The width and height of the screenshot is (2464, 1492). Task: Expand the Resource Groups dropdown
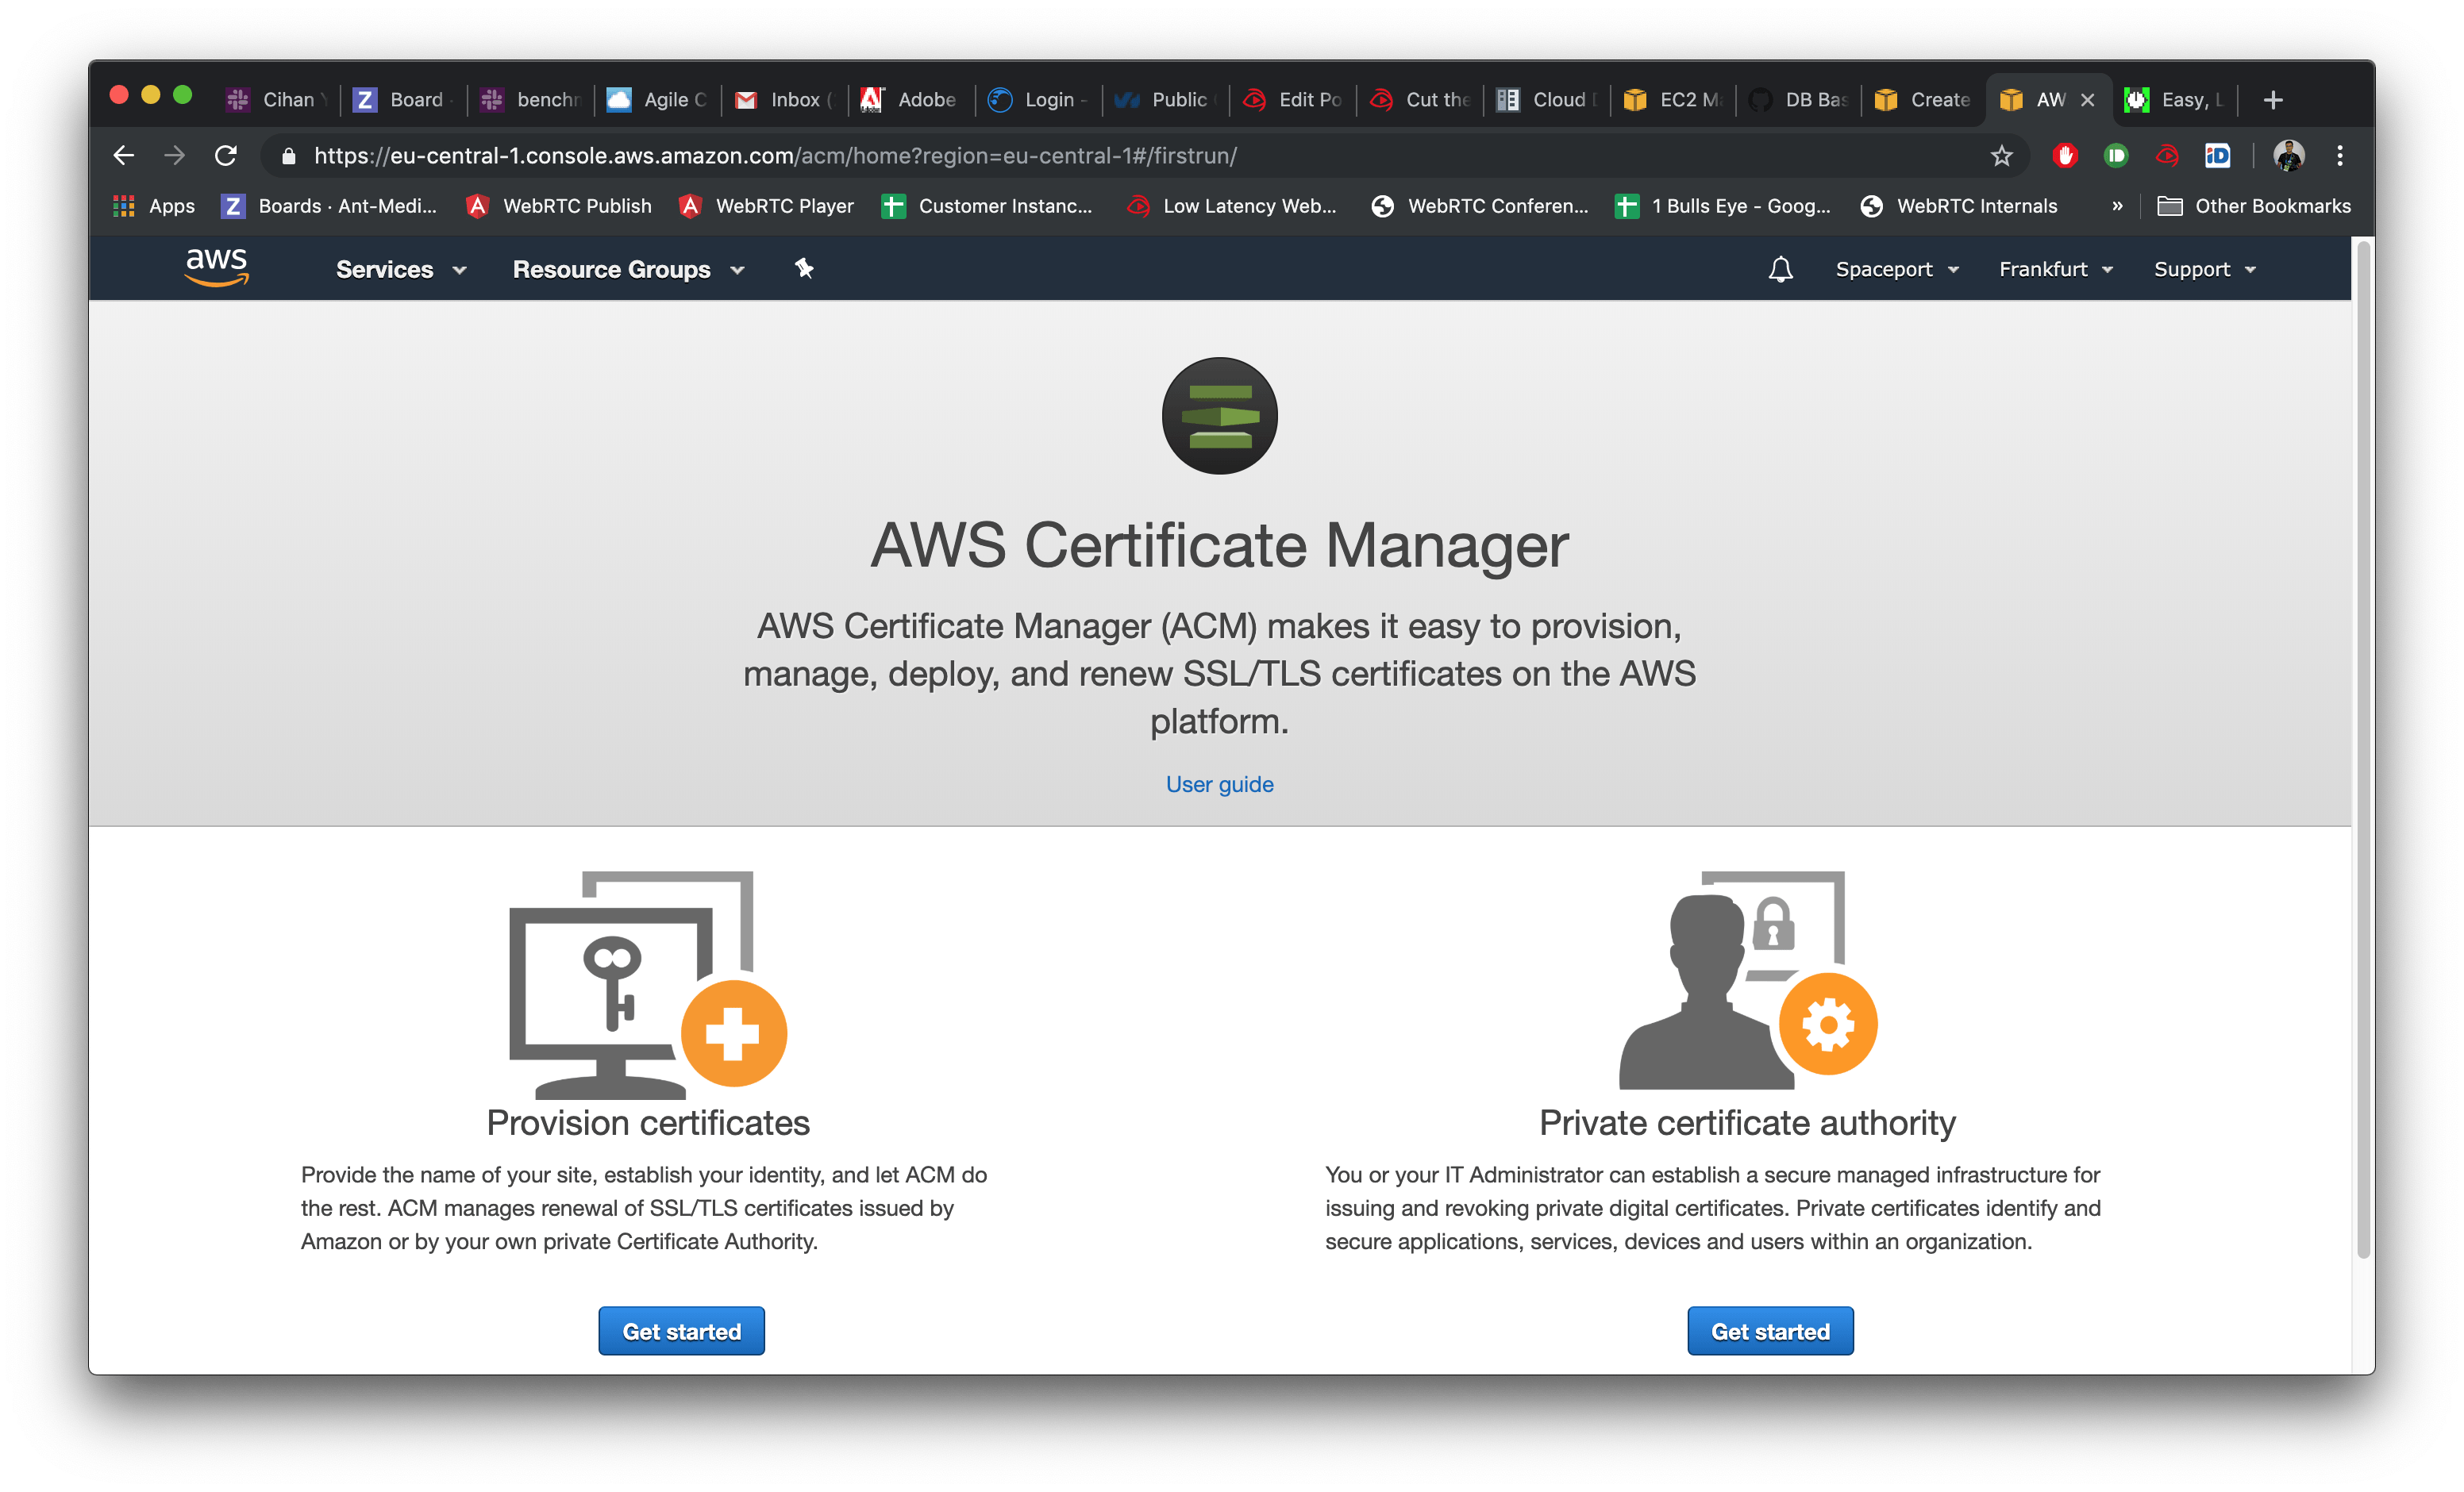628,269
